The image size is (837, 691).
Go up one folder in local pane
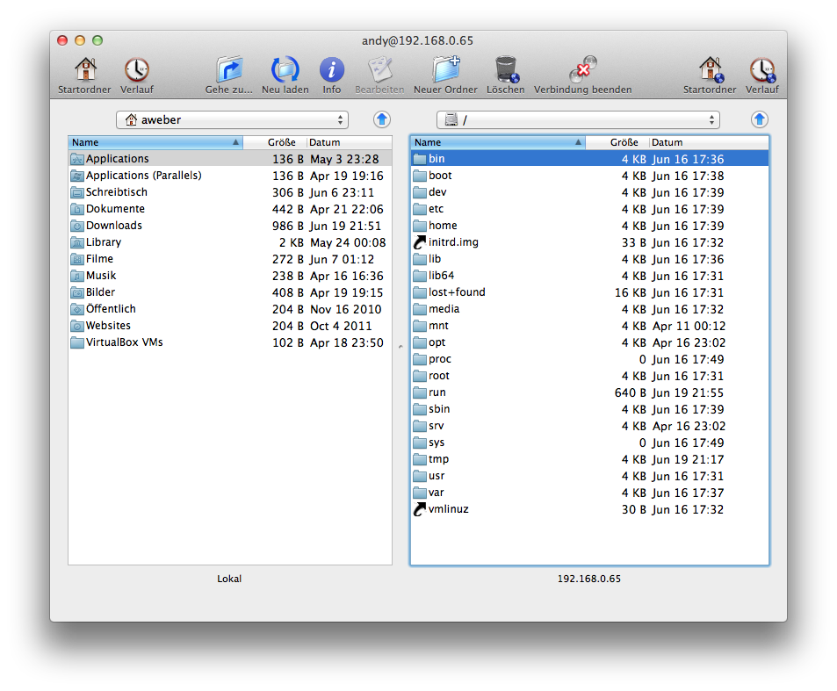[x=382, y=120]
